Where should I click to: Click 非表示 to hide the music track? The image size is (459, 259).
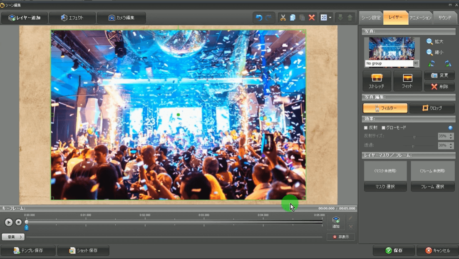[340, 237]
